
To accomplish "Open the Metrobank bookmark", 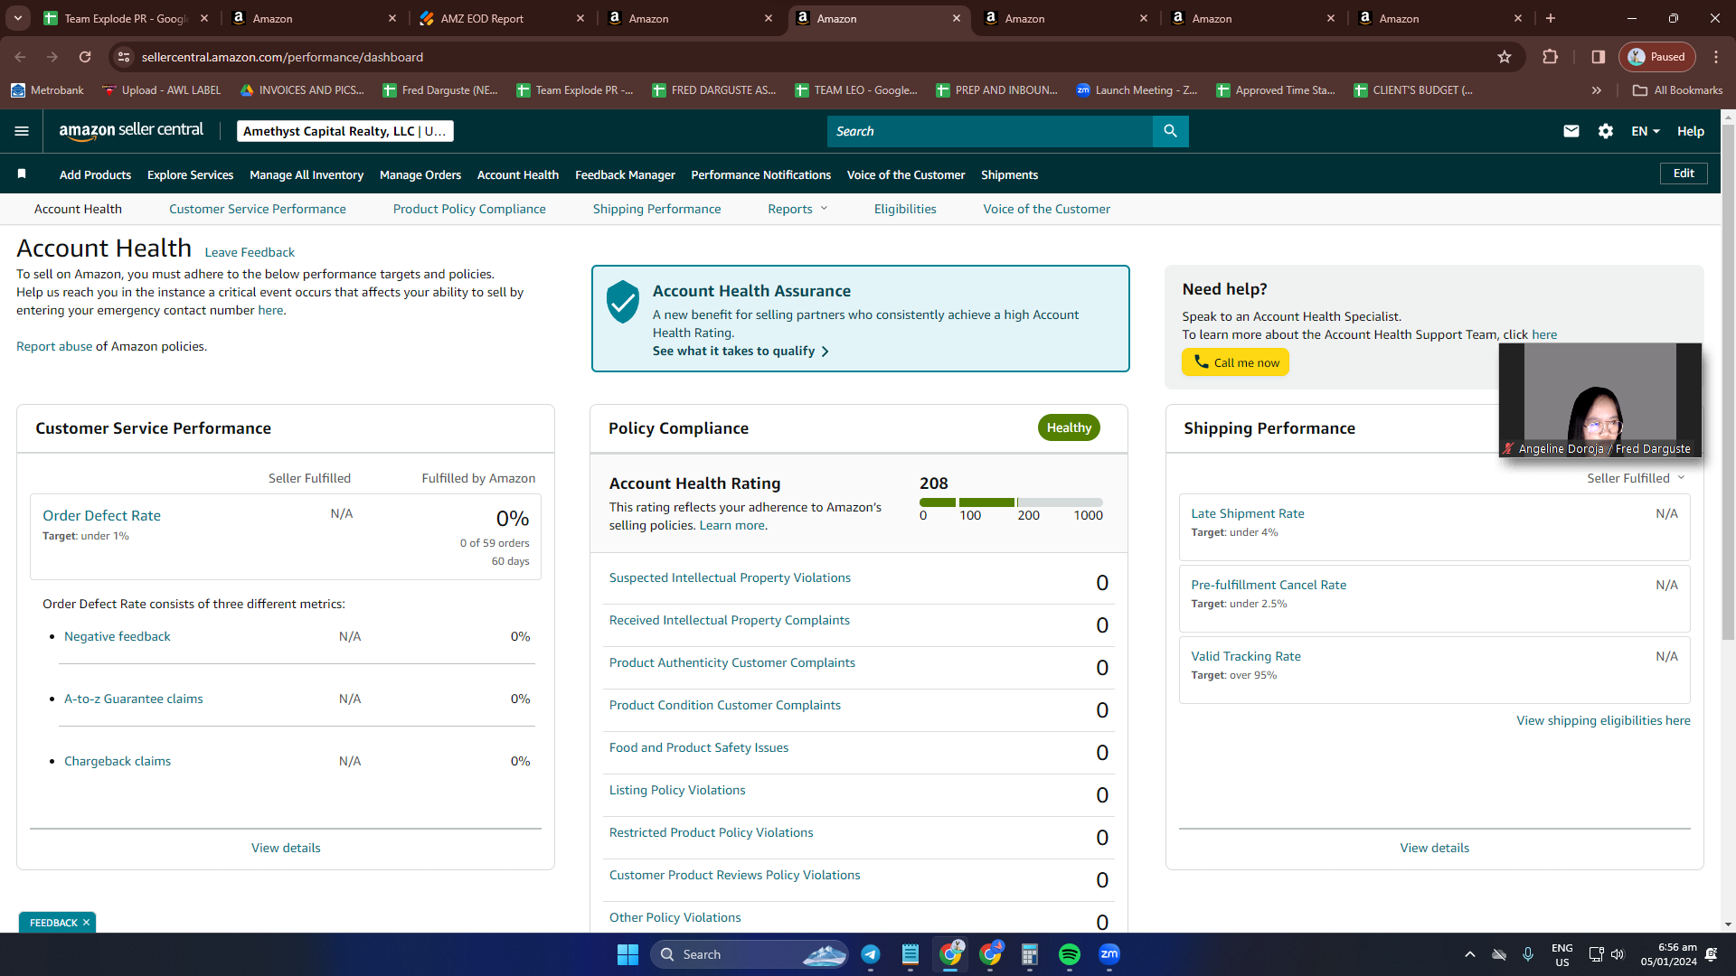I will (x=47, y=90).
